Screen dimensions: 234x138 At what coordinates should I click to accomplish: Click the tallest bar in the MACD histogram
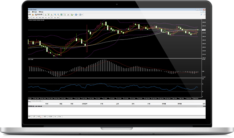click(104, 65)
